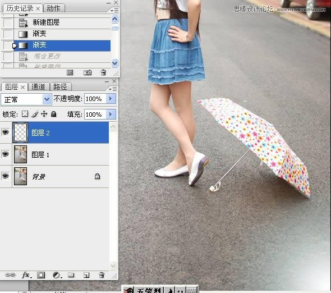Hide 图层 2 layer visibility eye
331x293 pixels.
click(x=6, y=132)
